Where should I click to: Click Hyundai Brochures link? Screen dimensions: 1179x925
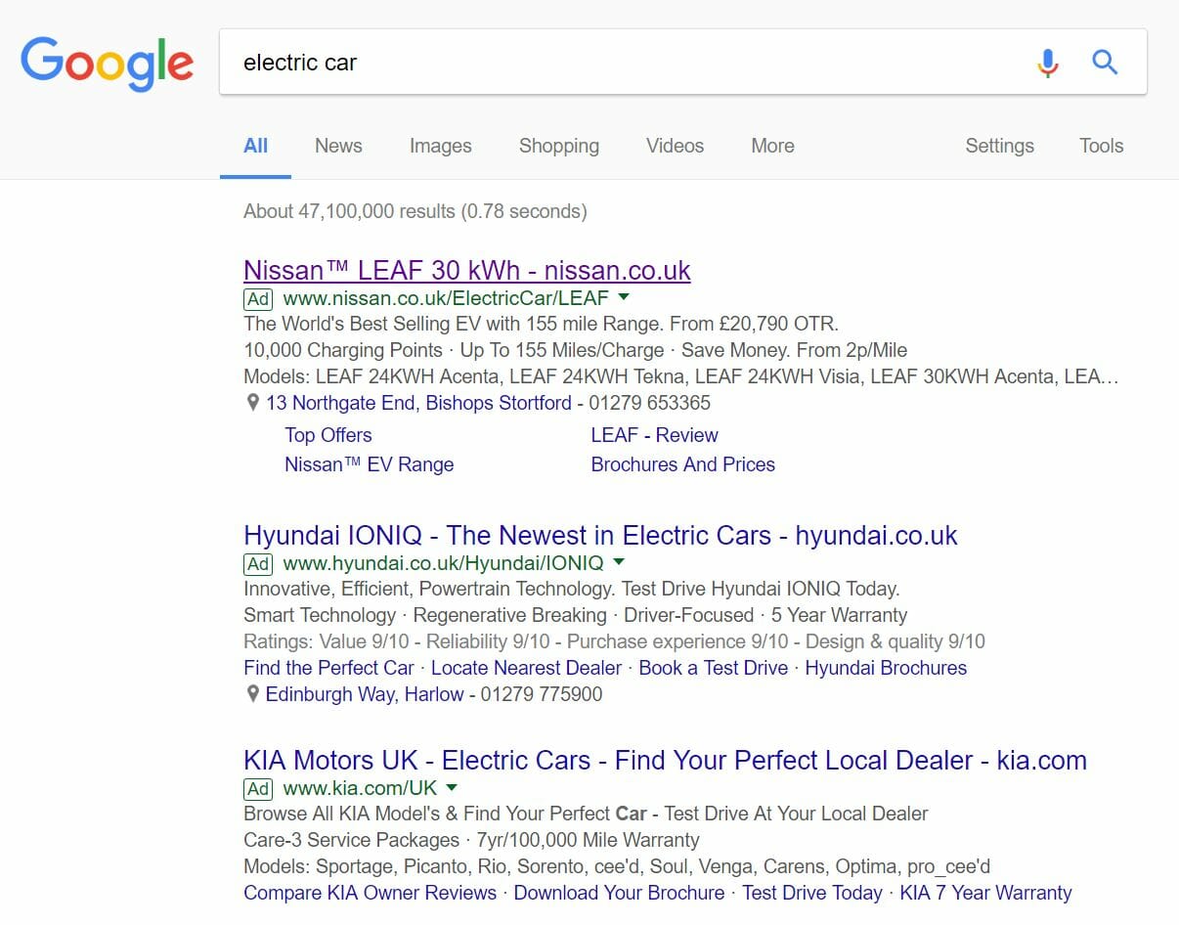[x=886, y=668]
